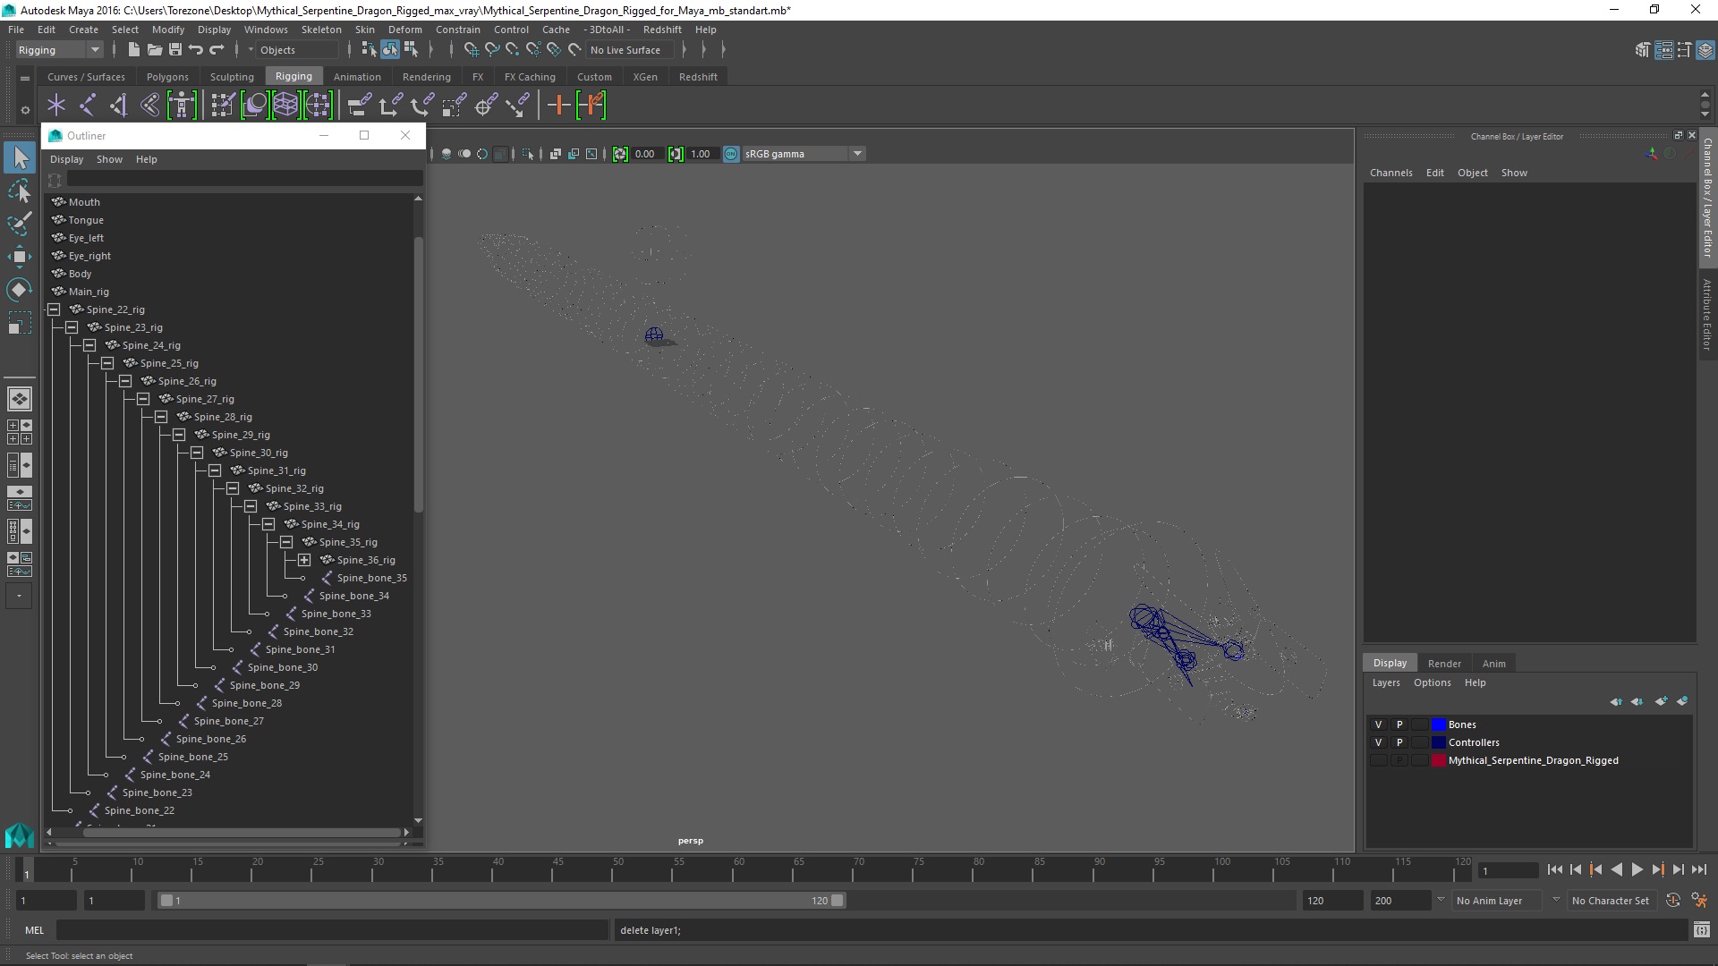Select the Rotate tool in toolbox
Image resolution: width=1718 pixels, height=966 pixels.
pyautogui.click(x=19, y=290)
